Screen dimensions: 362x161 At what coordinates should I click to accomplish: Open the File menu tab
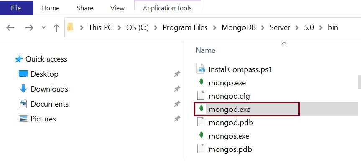(x=16, y=8)
